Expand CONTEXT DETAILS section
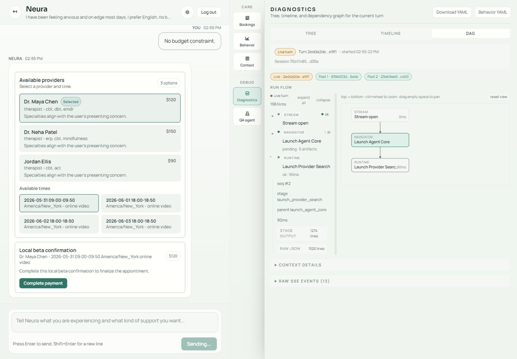 (390, 265)
